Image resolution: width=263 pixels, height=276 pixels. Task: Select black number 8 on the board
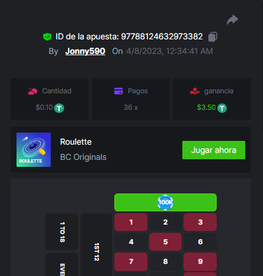coord(165,261)
